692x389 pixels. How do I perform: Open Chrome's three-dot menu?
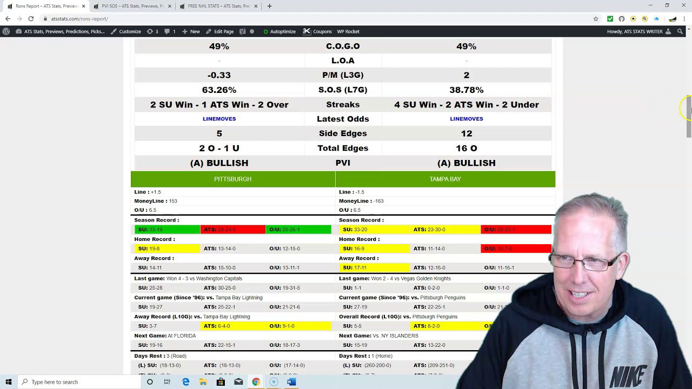684,18
